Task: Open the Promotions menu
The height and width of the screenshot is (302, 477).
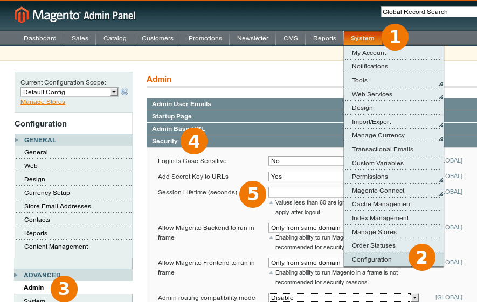Action: coord(205,38)
